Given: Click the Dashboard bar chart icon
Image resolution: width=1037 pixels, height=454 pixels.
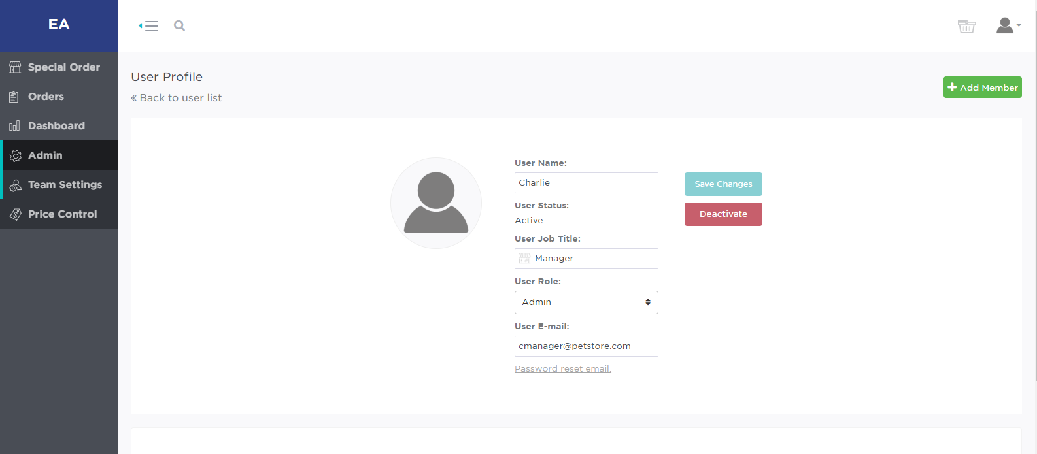Looking at the screenshot, I should (14, 126).
